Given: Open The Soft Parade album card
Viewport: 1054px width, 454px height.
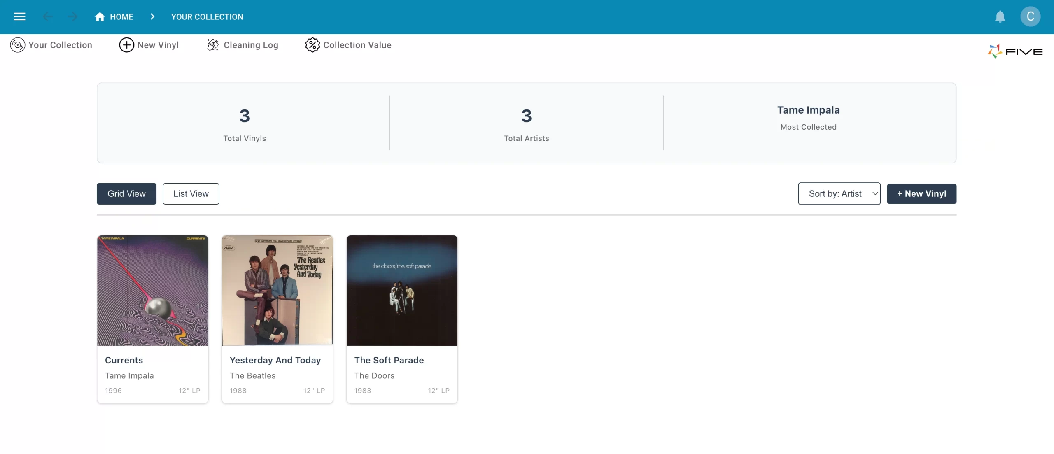Looking at the screenshot, I should (402, 319).
